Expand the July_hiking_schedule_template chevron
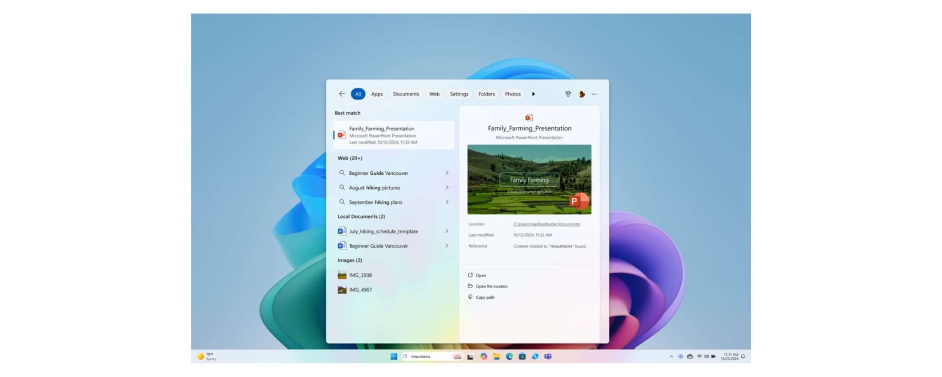This screenshot has height=377, width=942. (447, 231)
